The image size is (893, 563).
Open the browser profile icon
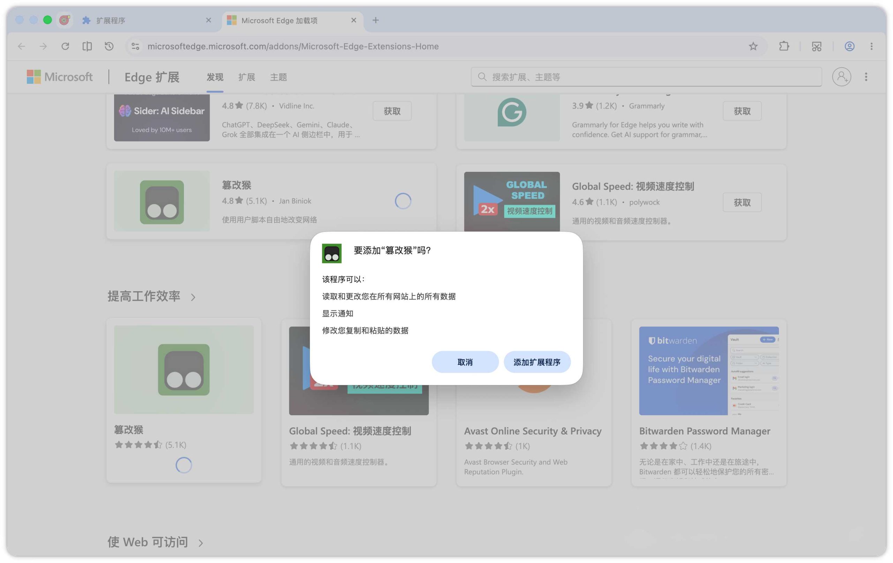coord(850,46)
